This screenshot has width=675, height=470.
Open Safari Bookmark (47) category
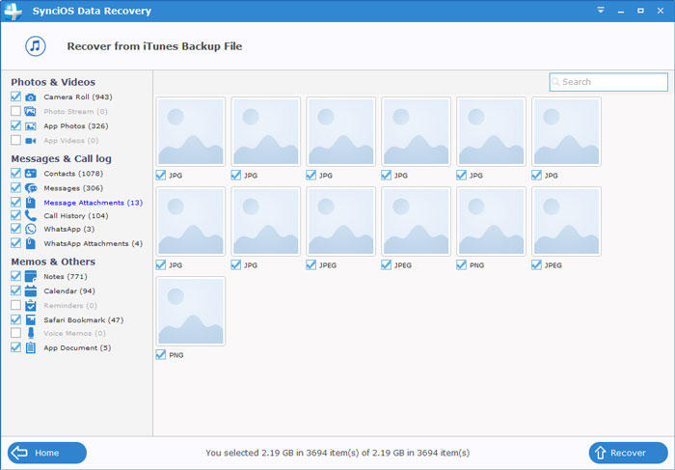pos(84,320)
